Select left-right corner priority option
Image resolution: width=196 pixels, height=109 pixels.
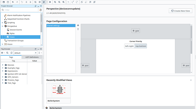(x=129, y=46)
